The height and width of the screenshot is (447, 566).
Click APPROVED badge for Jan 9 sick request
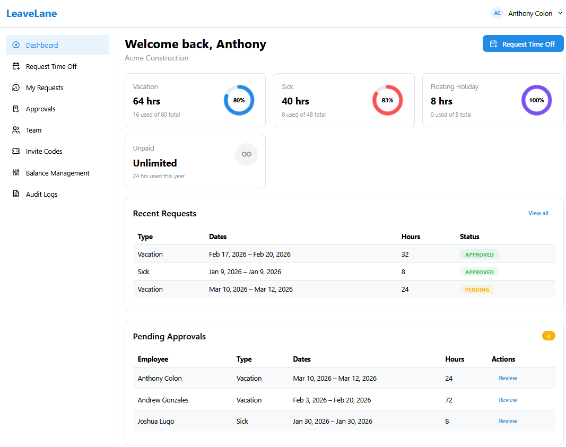coord(480,272)
